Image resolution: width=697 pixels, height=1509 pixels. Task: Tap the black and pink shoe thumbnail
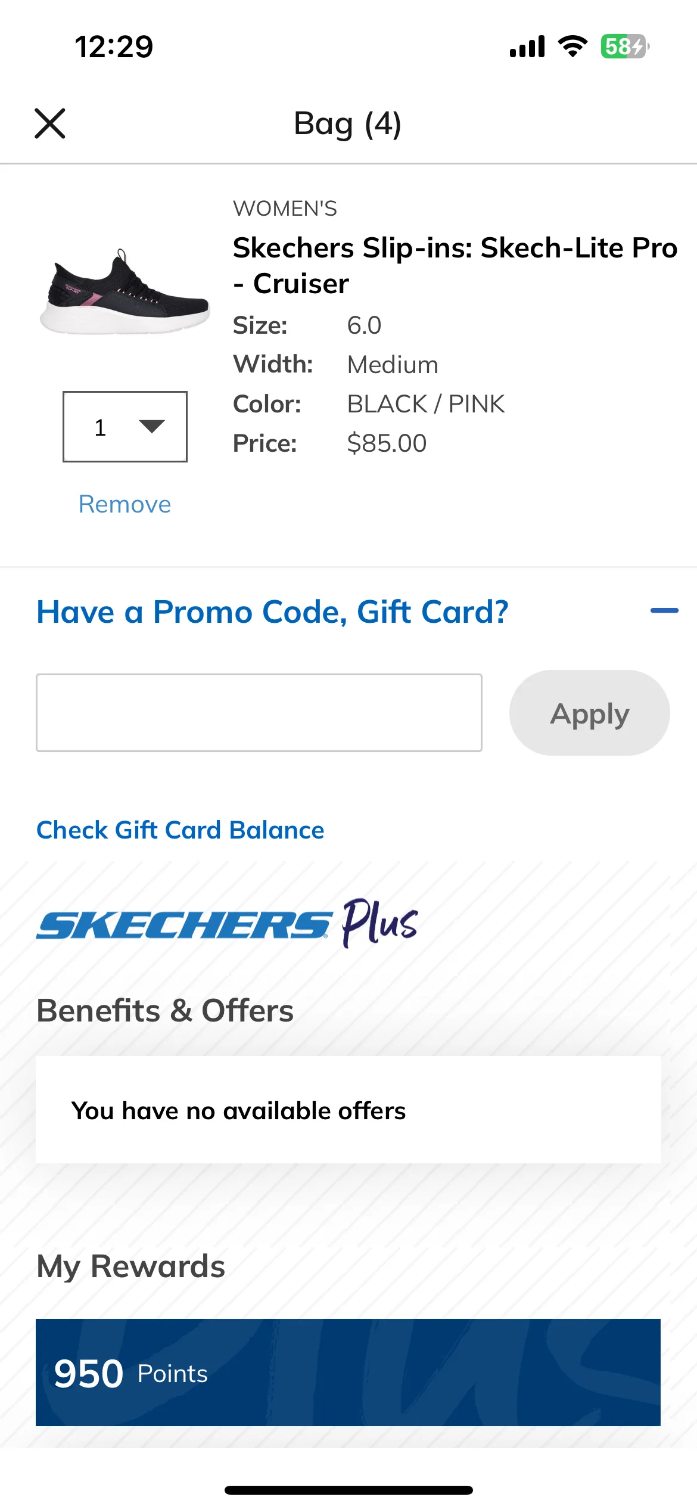coord(125,292)
